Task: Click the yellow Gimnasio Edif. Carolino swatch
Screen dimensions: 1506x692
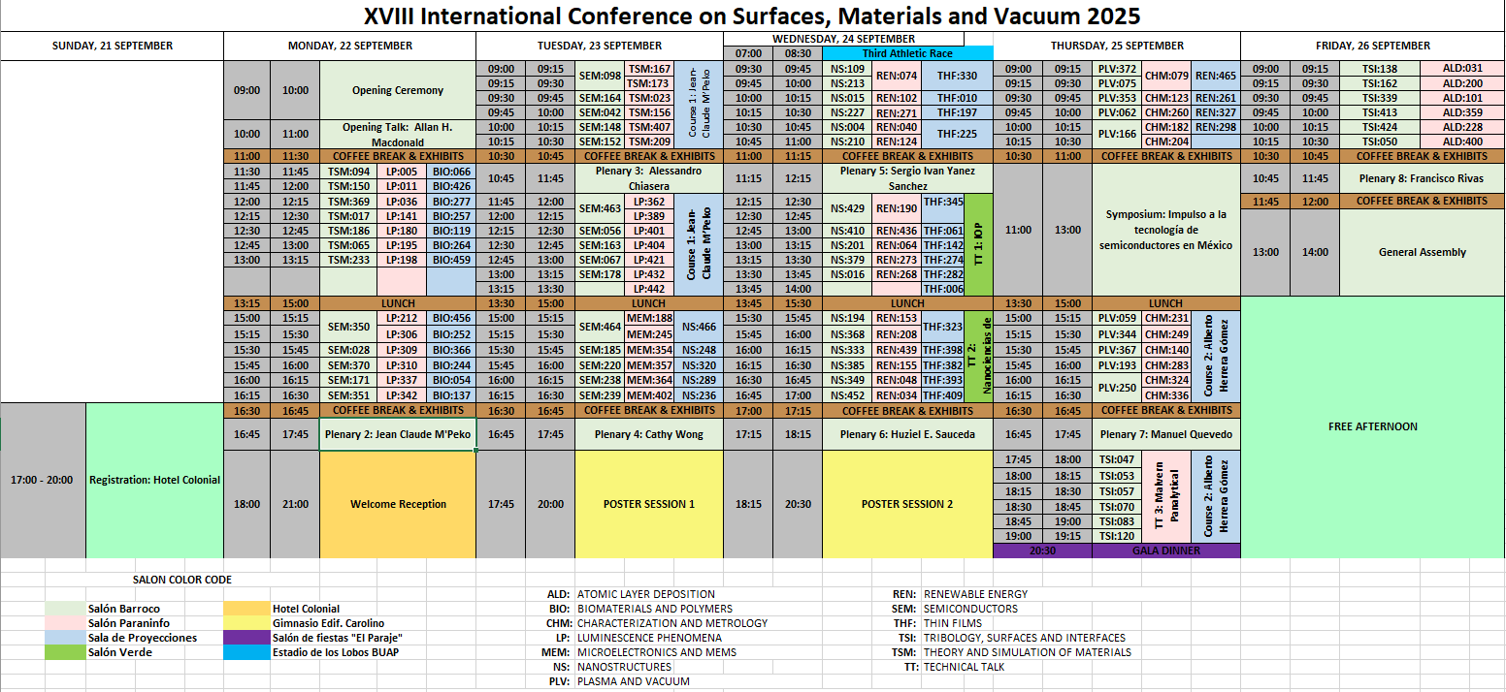Action: click(246, 623)
